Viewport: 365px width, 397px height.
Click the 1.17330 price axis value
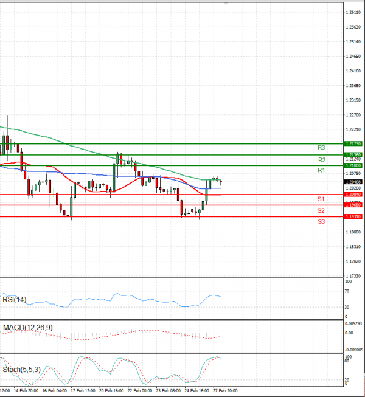tap(353, 276)
